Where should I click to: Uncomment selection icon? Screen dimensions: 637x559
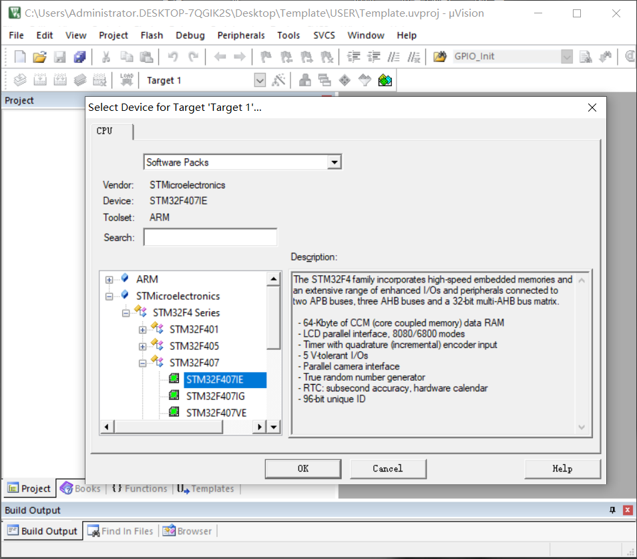pos(413,57)
